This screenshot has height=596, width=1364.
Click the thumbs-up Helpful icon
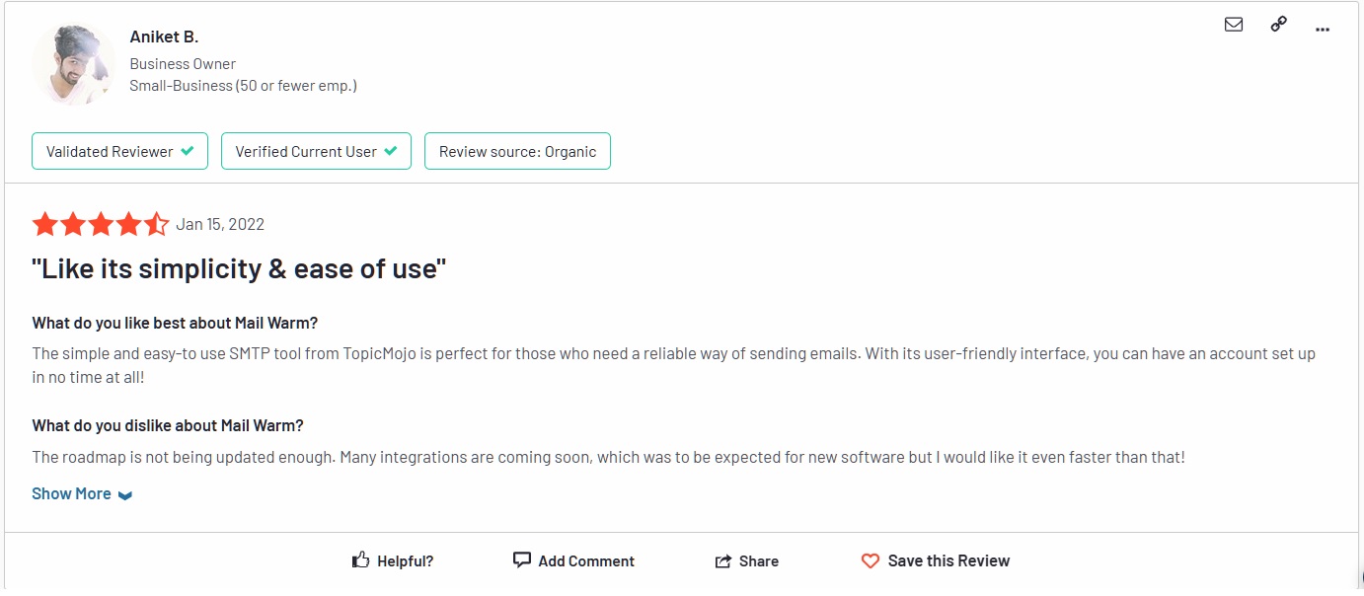click(361, 560)
